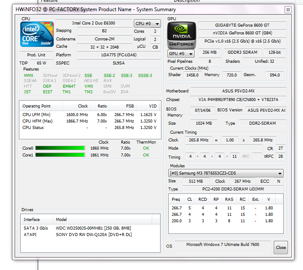The width and height of the screenshot is (303, 270).
Task: Click the Core0 ThermMon OK status
Action: pyautogui.click(x=146, y=148)
